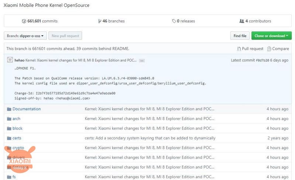Open author hehao's profile link
The width and height of the screenshot is (295, 180).
click(x=20, y=60)
